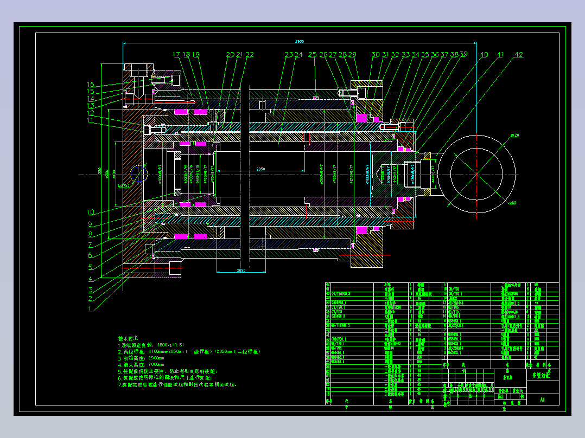585x438 pixels.
Task: Click the "M27X2" thread annotation
Action: 124,185
